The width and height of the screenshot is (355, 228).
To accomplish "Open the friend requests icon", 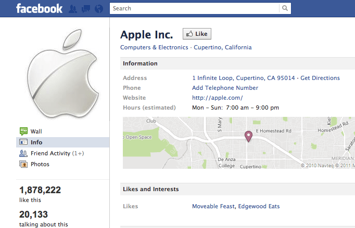I will (x=73, y=9).
